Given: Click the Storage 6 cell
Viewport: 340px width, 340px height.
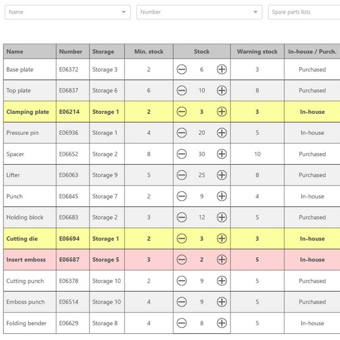Looking at the screenshot, I should click(107, 91).
